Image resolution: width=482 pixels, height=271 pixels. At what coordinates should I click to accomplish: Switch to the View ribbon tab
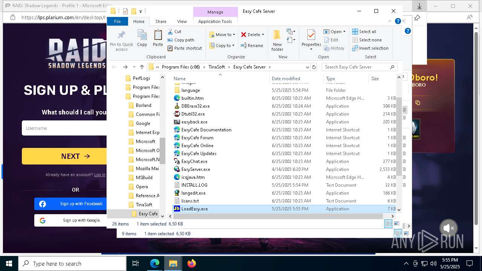click(x=182, y=21)
